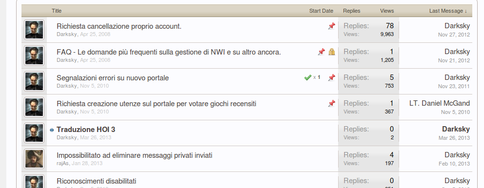484x188 pixels.
Task: Open Riconoscimenti disabilitati thread
Action: point(96,181)
